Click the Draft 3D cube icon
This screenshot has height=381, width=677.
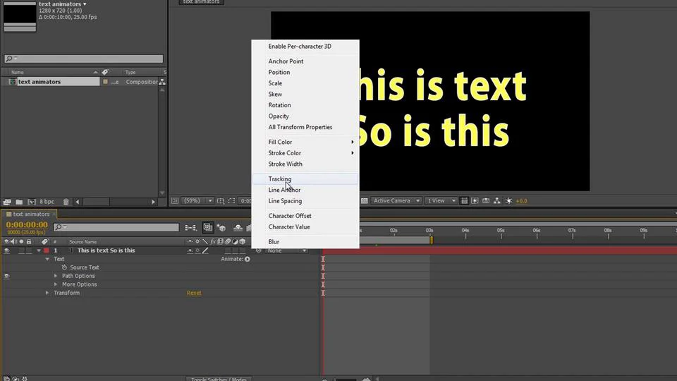pyautogui.click(x=221, y=228)
